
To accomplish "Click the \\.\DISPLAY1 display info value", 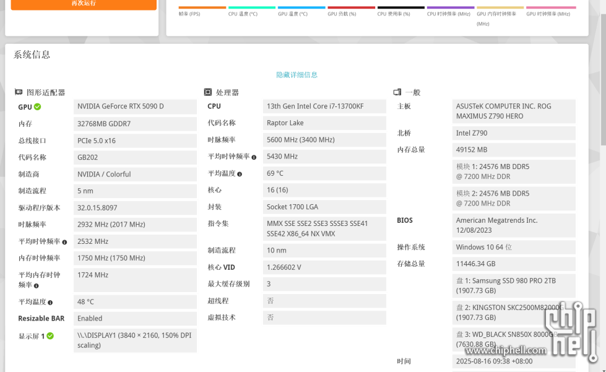I will click(x=136, y=340).
